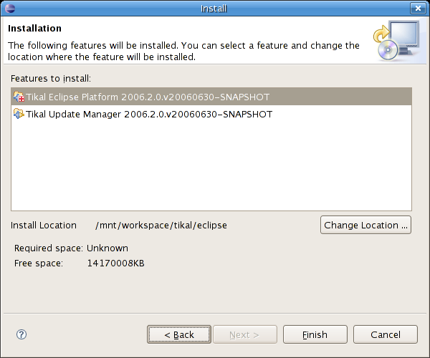Cancel the install dialog
Screen dimensions: 430x358
pyautogui.click(x=386, y=334)
